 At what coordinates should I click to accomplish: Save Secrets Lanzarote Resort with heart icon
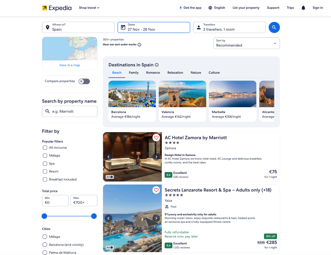[156, 190]
